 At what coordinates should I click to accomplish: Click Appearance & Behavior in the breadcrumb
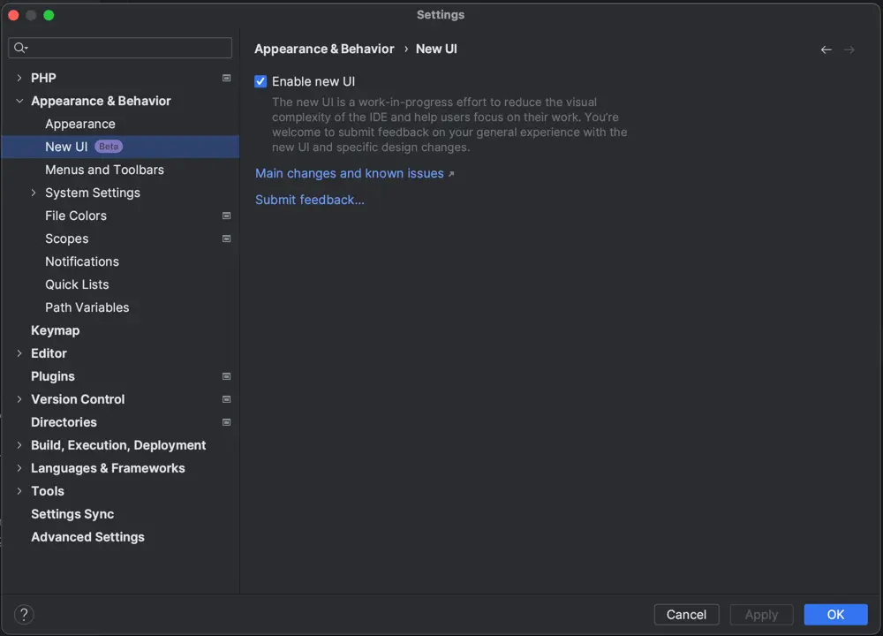click(322, 49)
